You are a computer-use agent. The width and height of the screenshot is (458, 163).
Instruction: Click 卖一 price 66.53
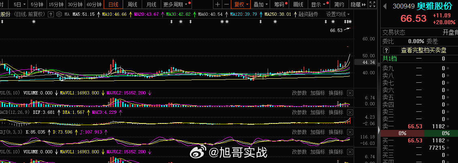pyautogui.click(x=415, y=126)
